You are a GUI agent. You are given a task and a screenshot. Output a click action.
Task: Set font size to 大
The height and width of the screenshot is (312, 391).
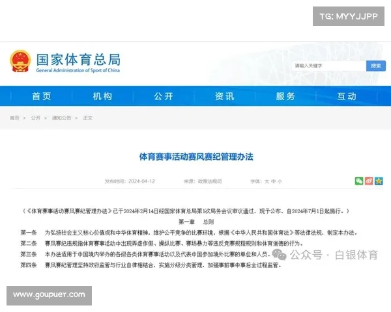click(267, 181)
